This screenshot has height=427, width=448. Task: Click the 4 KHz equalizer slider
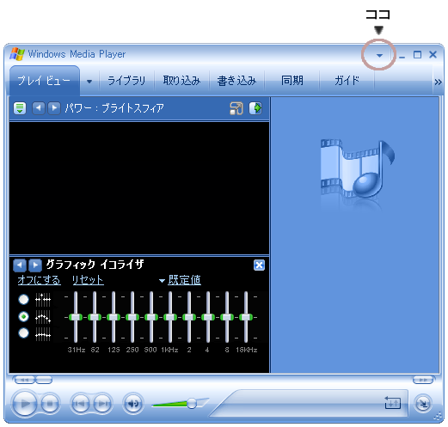coord(208,317)
